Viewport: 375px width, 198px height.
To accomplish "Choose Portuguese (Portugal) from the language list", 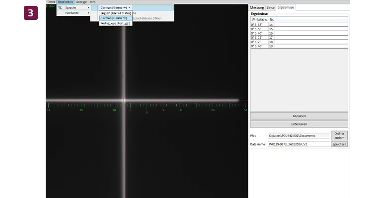I will click(116, 23).
